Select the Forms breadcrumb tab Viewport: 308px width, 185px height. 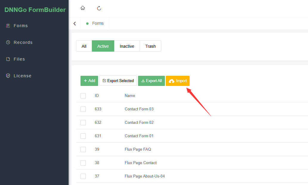coord(95,23)
